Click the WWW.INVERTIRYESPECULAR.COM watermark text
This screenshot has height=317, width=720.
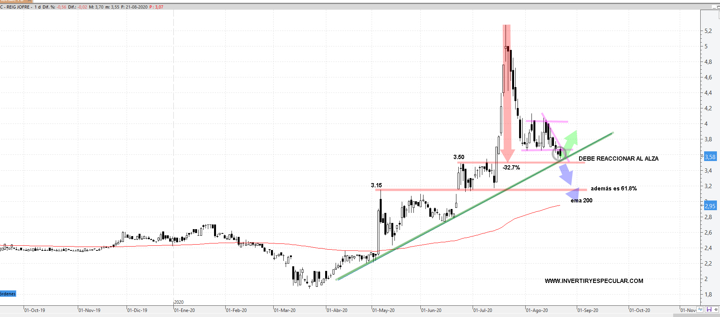click(594, 281)
